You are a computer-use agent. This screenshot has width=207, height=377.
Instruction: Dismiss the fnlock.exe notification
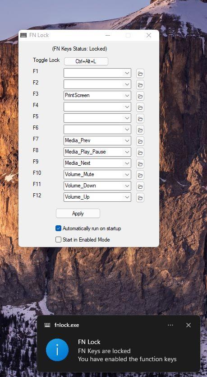pos(189,325)
